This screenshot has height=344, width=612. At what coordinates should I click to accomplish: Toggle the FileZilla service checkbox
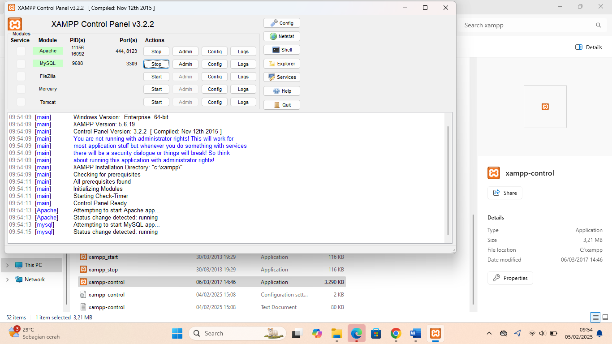point(21,77)
